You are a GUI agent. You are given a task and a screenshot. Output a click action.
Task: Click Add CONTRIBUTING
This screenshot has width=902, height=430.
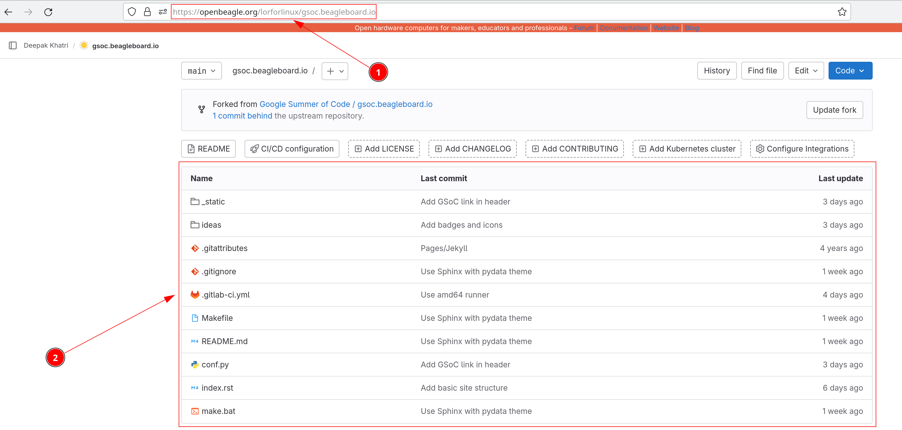574,149
